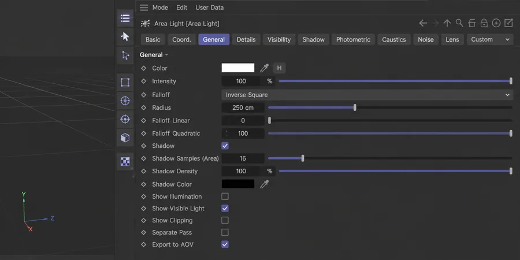Viewport: 520px width, 260px height.
Task: Open the hamburger menu beside Mode
Action: 144,8
